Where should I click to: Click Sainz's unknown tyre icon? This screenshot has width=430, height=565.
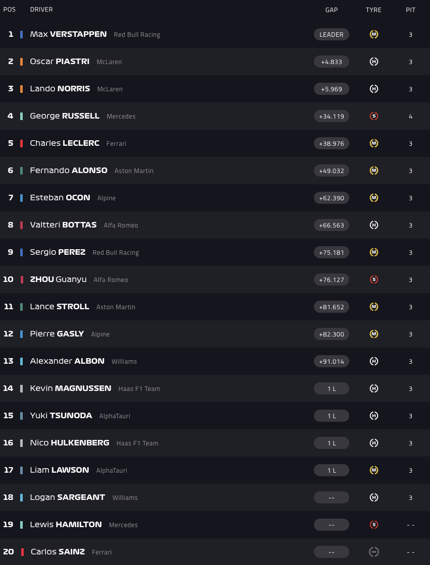(x=374, y=552)
